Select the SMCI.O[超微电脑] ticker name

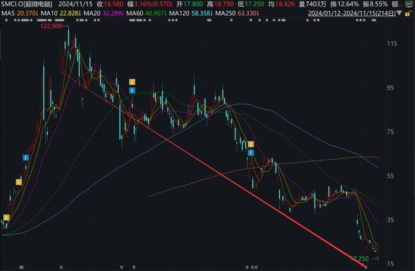[x=26, y=4]
